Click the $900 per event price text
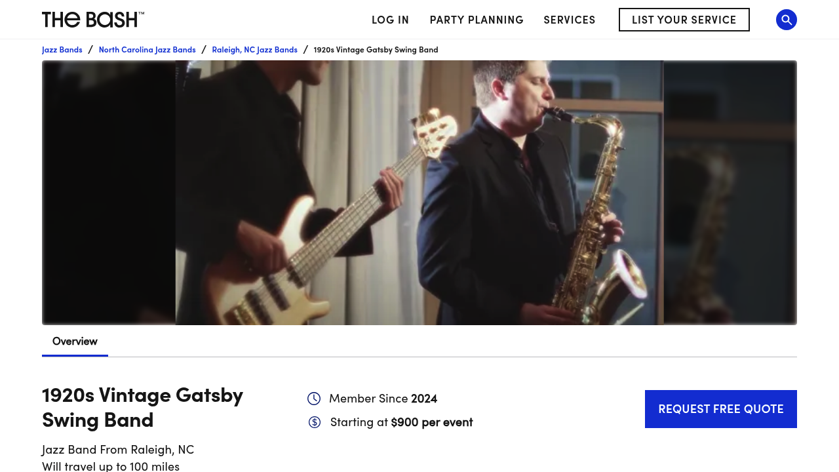This screenshot has width=839, height=472. 431,422
